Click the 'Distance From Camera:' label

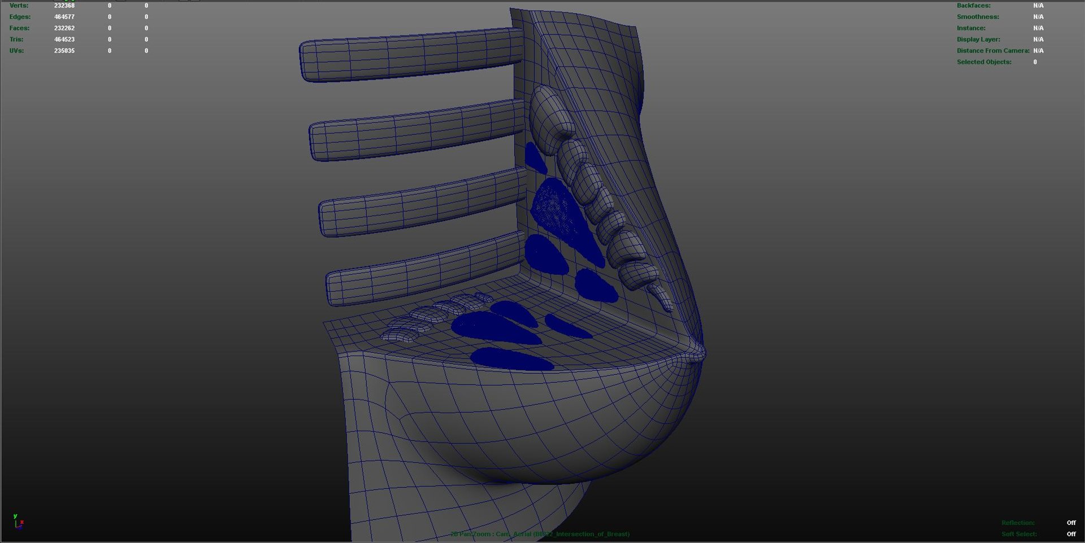pos(993,51)
